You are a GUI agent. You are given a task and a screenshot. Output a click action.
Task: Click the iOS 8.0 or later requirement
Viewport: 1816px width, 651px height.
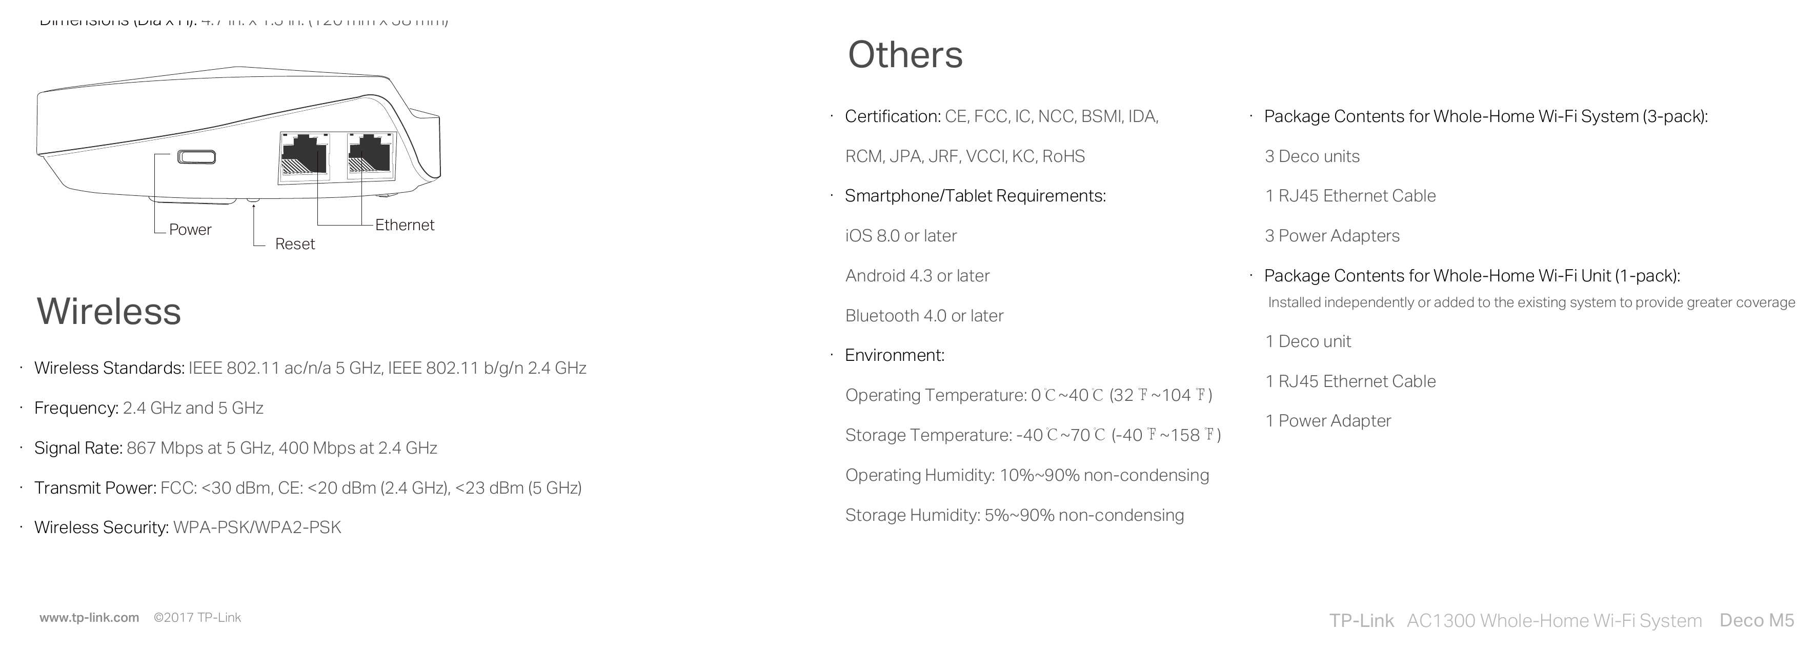901,236
